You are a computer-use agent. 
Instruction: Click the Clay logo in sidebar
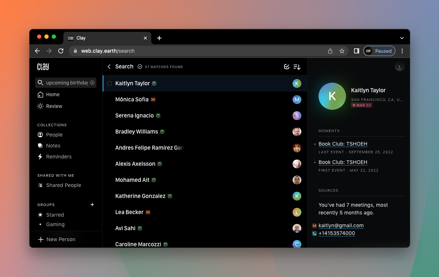coord(43,67)
